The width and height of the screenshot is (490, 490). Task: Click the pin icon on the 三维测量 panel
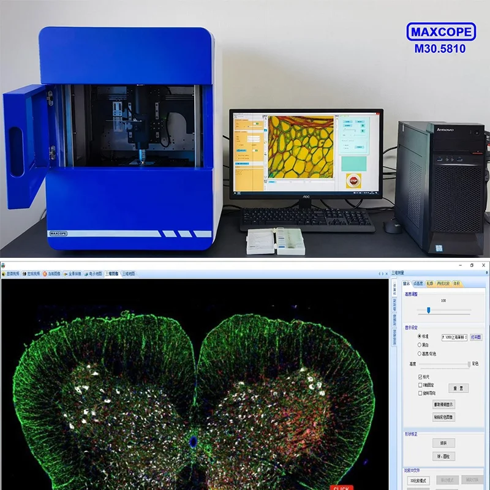(486, 273)
